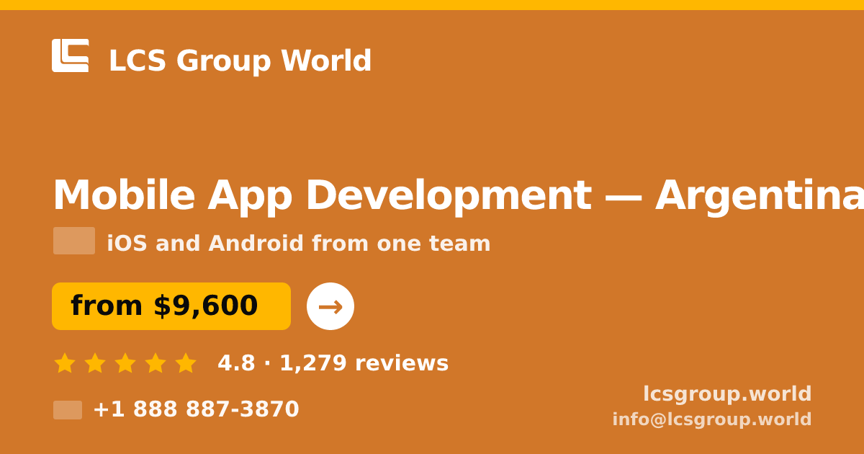Click the Mobile App Development — Argentina headline
Viewport: 864px width, 454px height.
458,196
